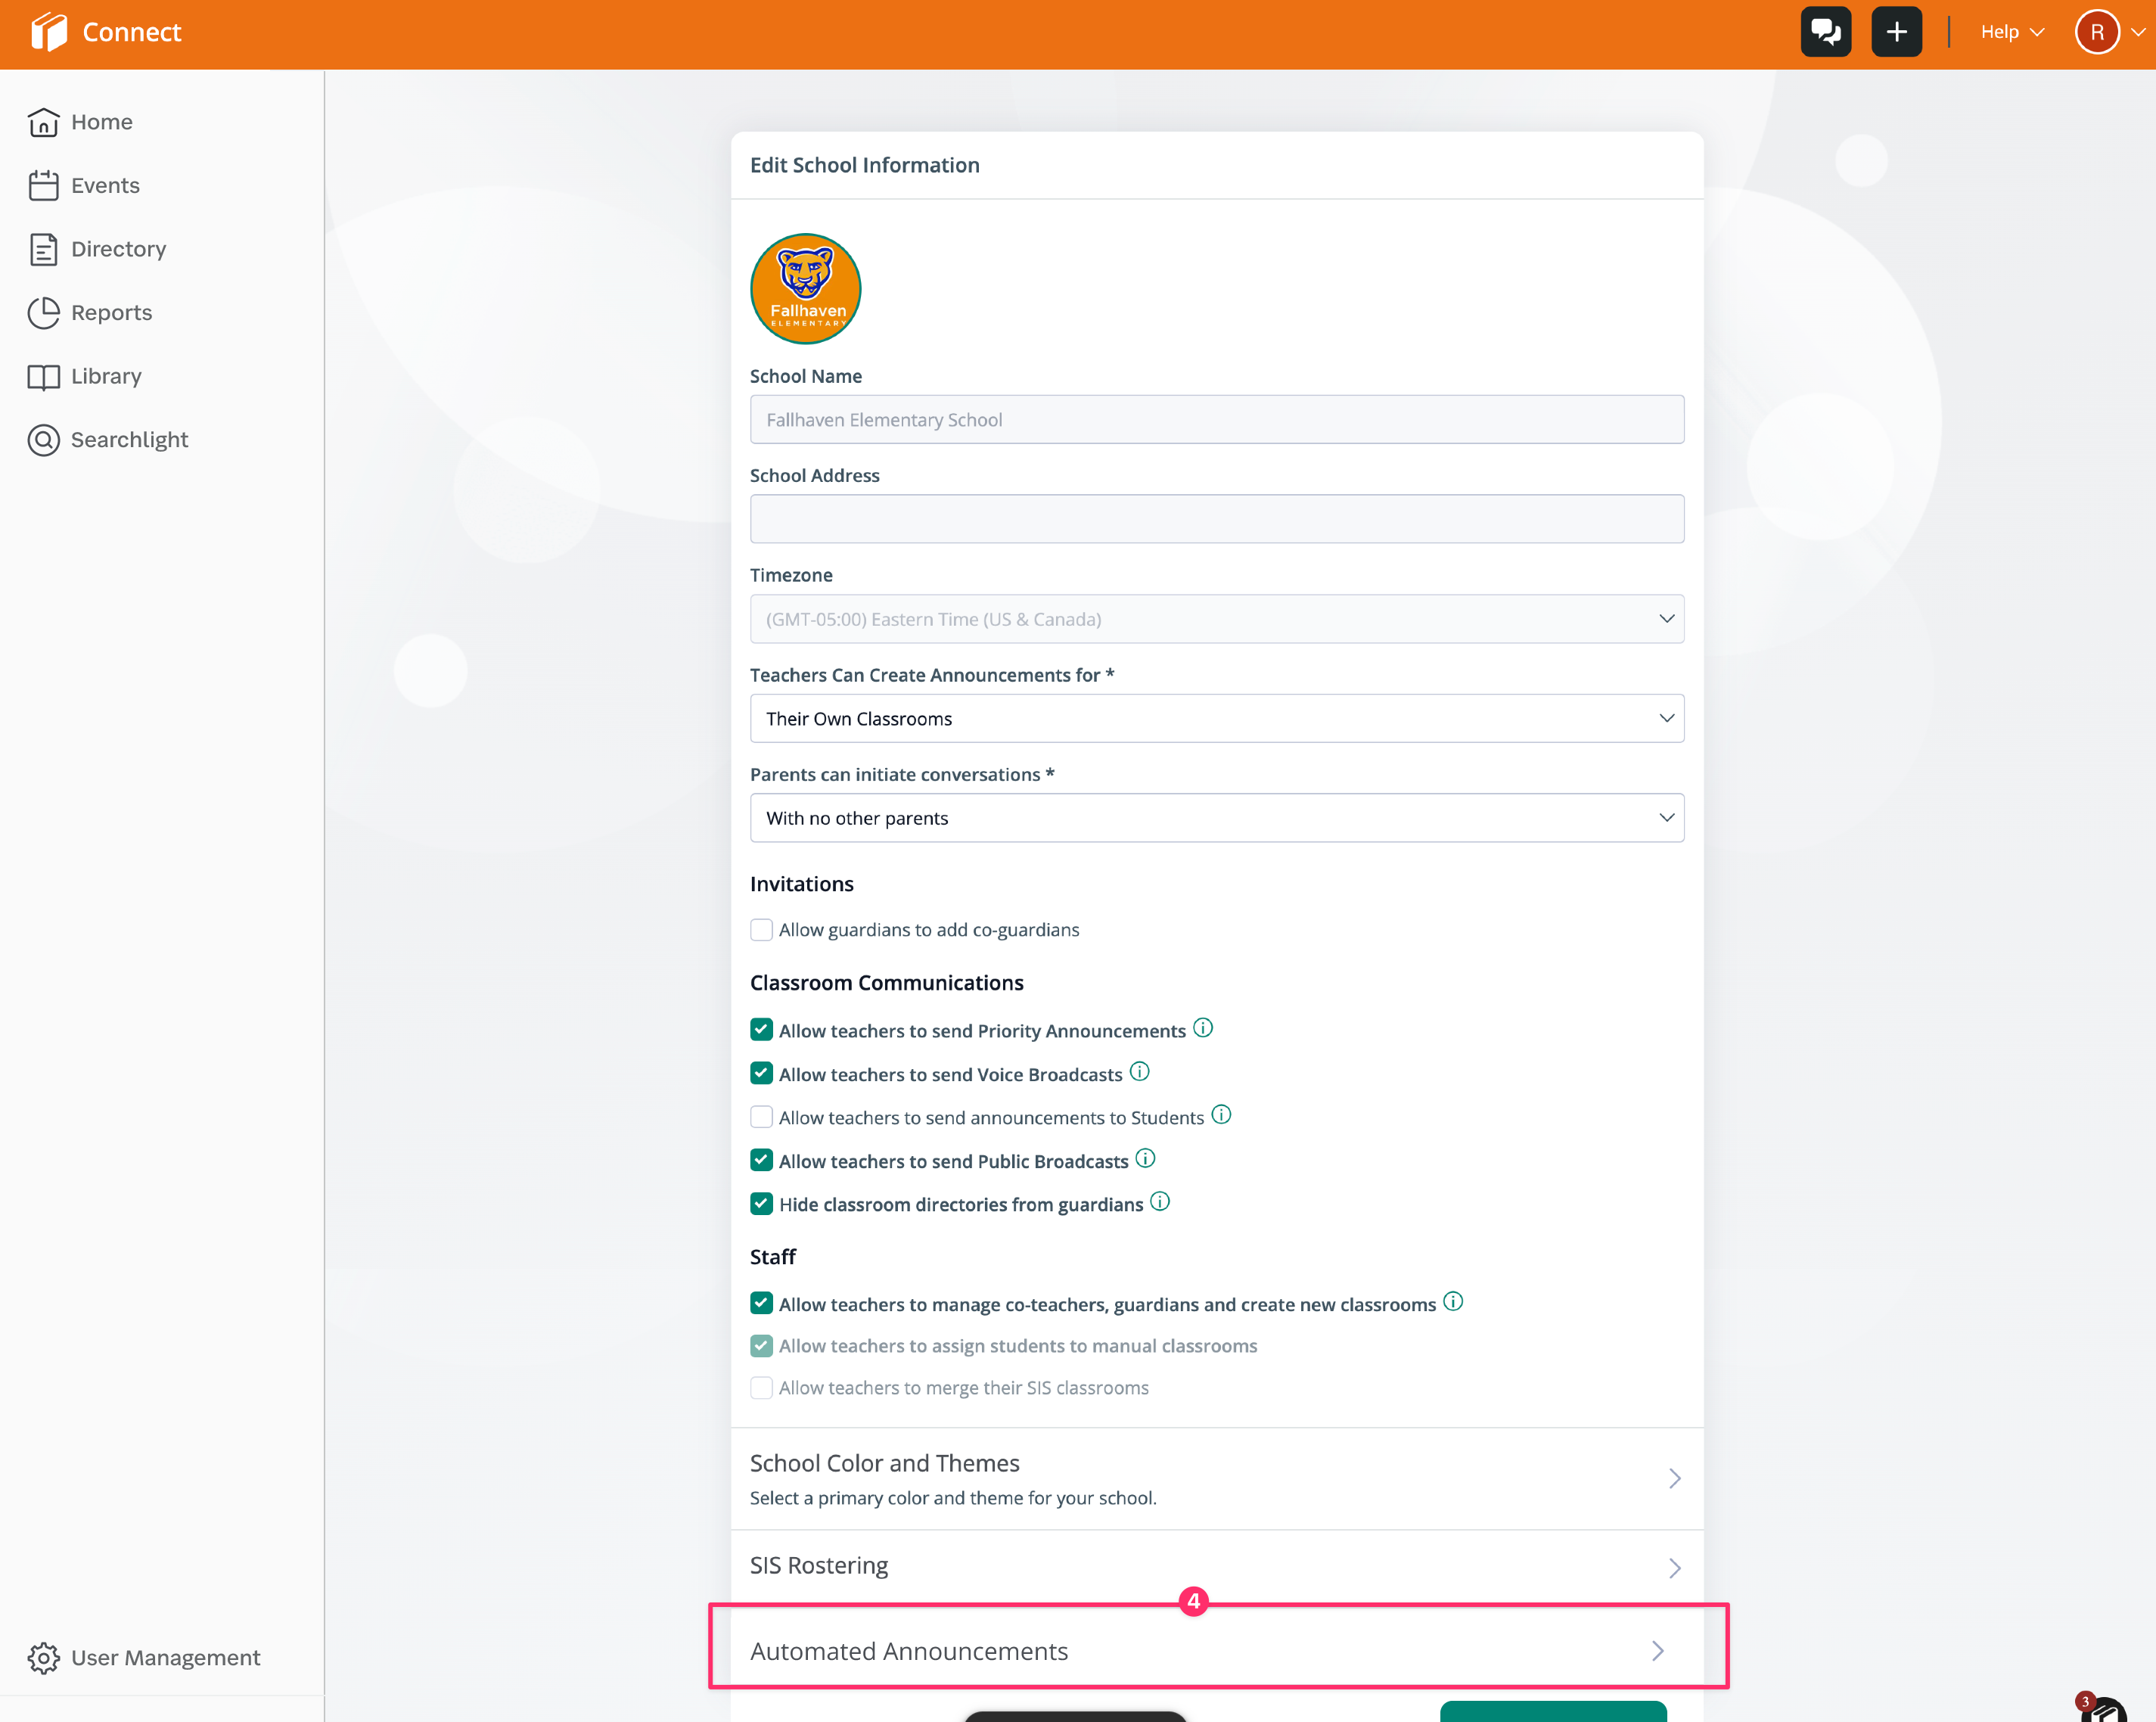Open the user avatar R menu

2097,32
